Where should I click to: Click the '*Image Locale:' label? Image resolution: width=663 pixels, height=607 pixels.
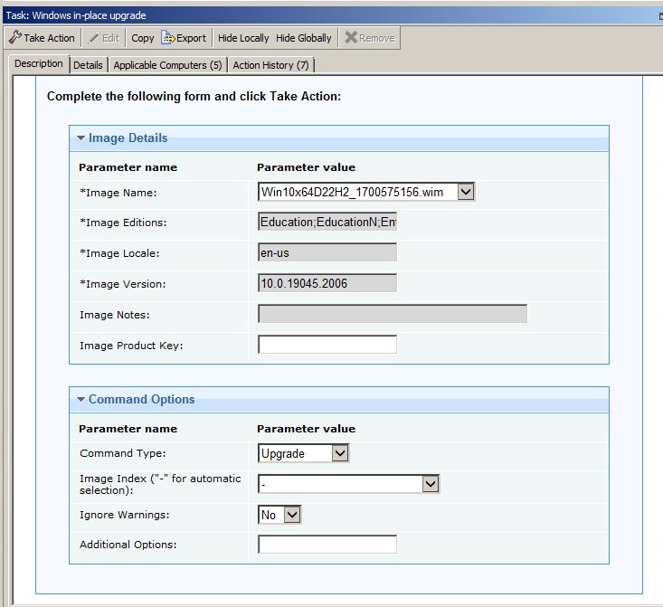119,253
